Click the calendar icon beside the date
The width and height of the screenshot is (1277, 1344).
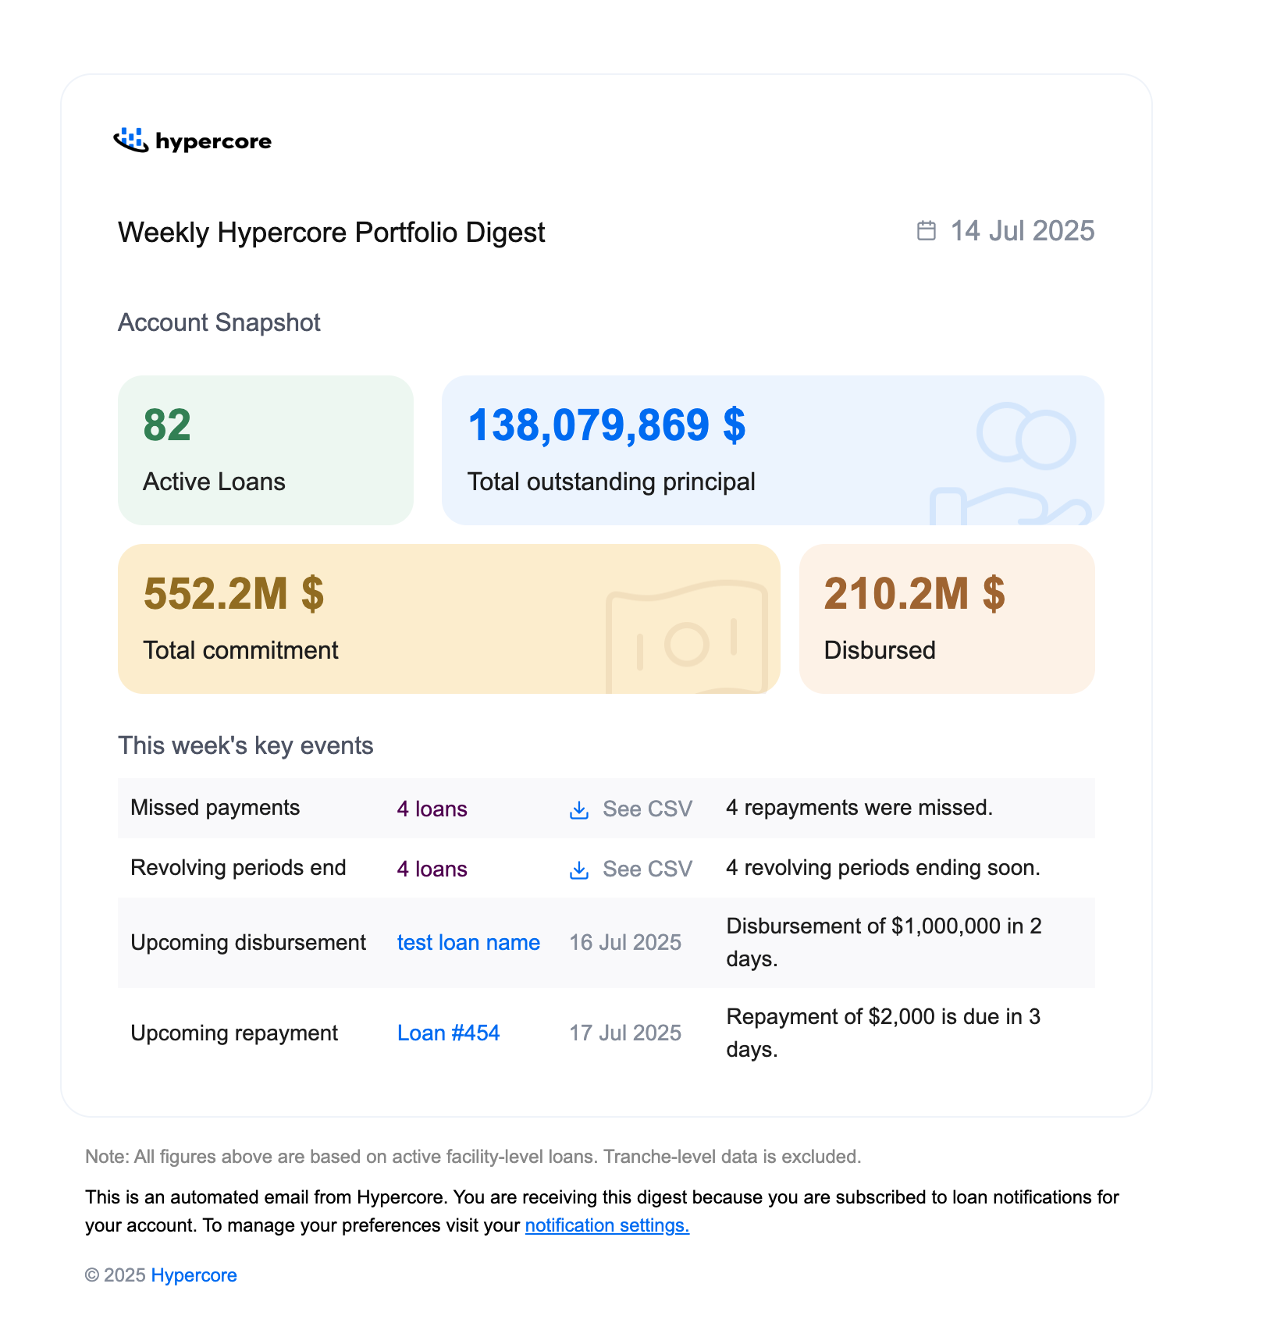pyautogui.click(x=926, y=231)
